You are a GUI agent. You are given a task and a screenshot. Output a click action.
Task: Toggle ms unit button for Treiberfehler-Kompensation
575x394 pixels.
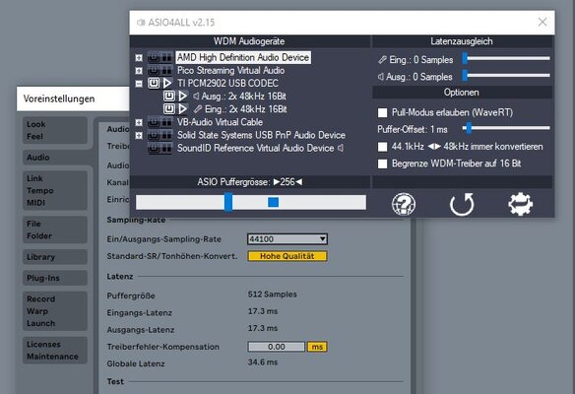(317, 347)
